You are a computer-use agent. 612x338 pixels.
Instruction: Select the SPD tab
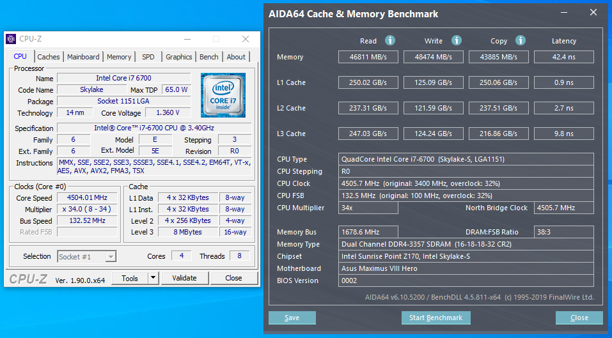coord(148,57)
